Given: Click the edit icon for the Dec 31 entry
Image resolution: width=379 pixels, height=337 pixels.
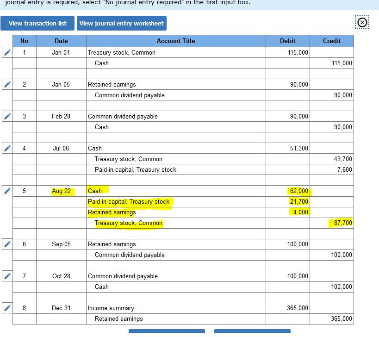Looking at the screenshot, I should [7, 308].
